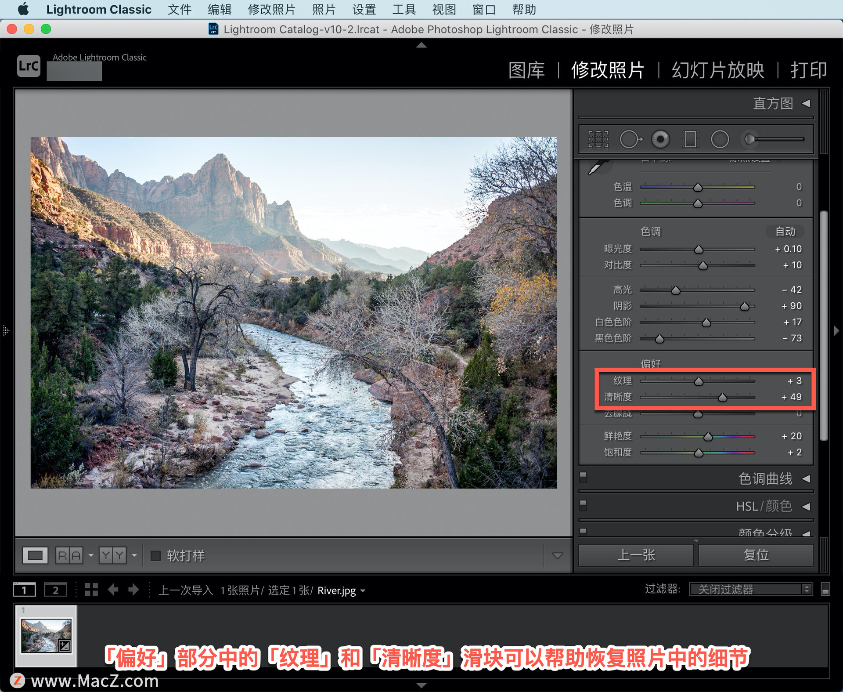843x692 pixels.
Task: Switch to the 打印 module
Action: pos(809,70)
